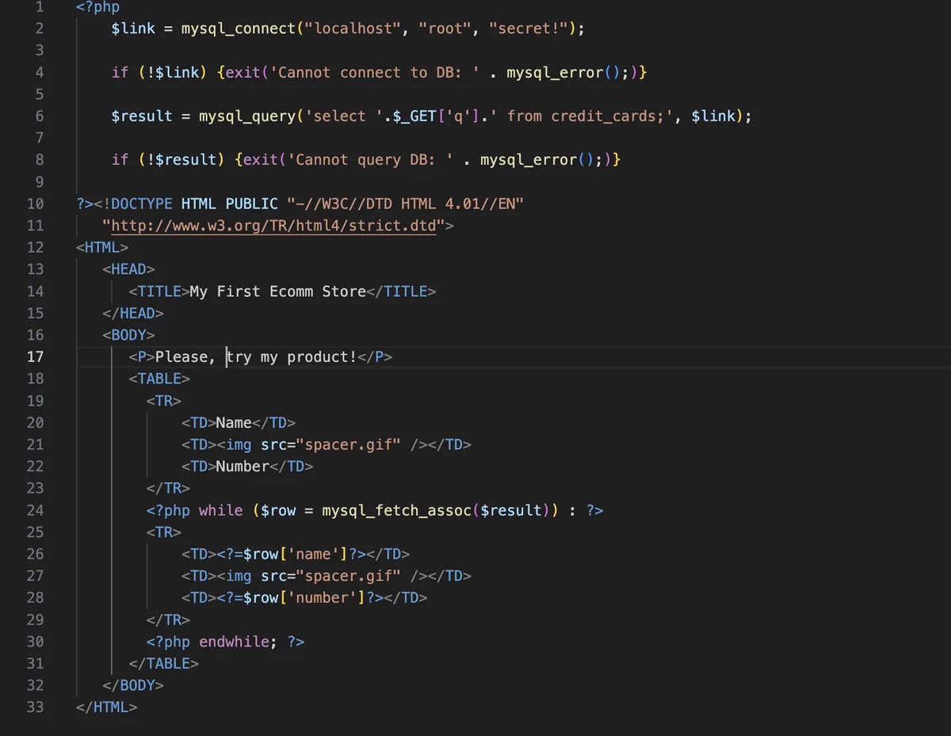Screen dimensions: 951x736
Task: Click line number 27 in the gutter
Action: [36, 577]
